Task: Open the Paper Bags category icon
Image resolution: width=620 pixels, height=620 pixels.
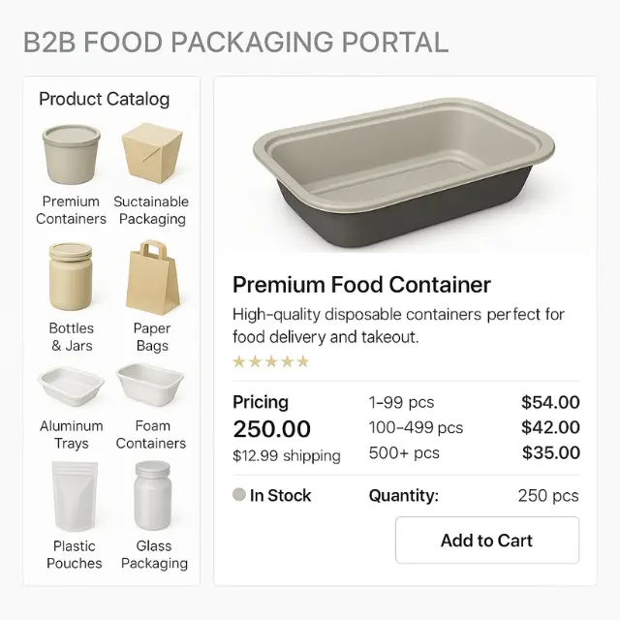Action: (x=151, y=274)
